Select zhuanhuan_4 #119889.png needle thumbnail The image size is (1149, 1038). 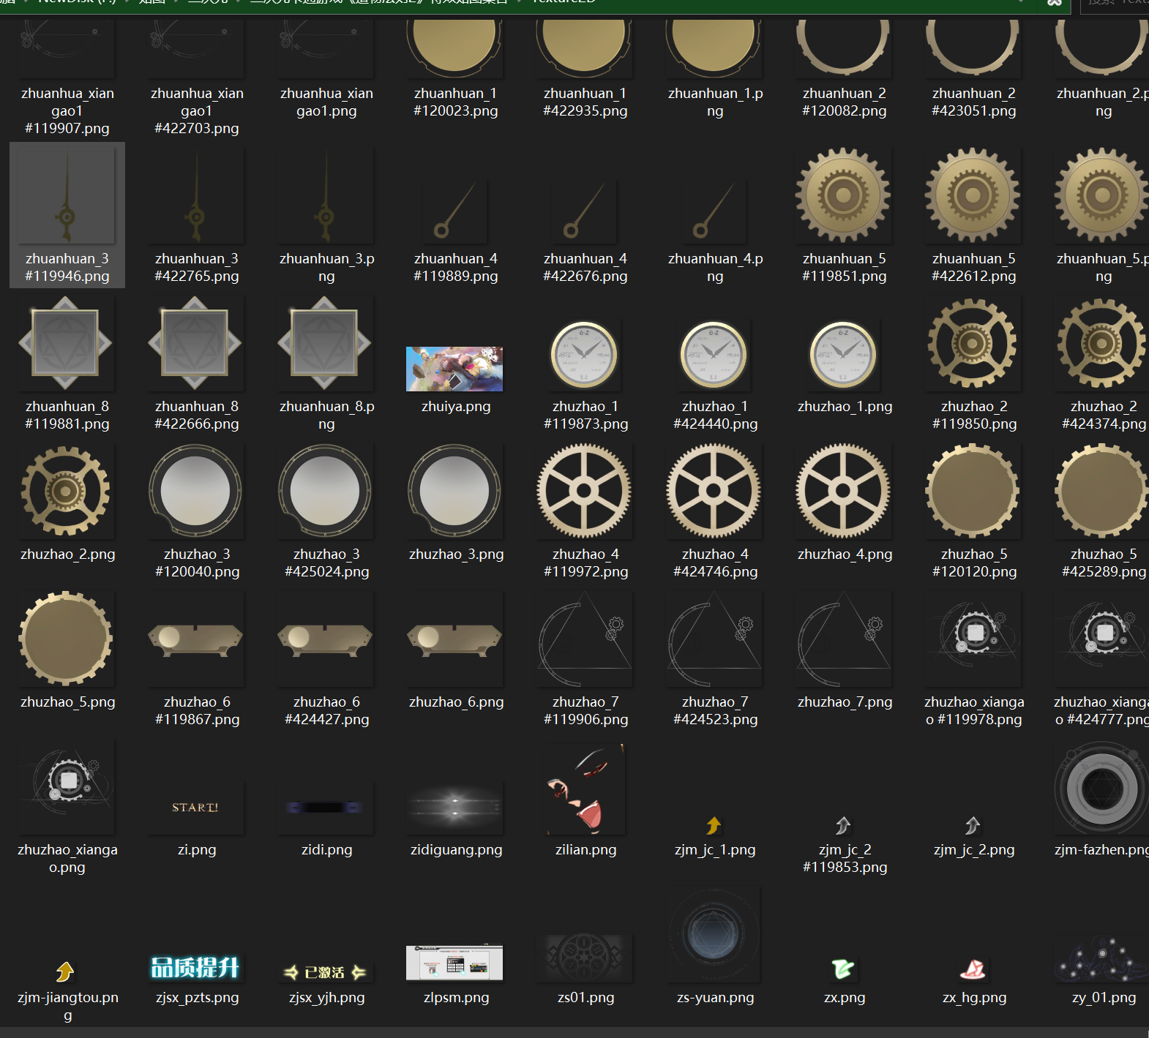[x=455, y=212]
